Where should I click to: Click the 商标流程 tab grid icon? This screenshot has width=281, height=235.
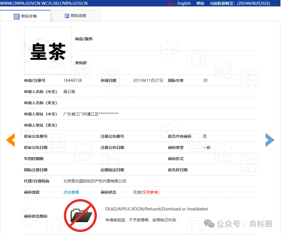point(67,16)
